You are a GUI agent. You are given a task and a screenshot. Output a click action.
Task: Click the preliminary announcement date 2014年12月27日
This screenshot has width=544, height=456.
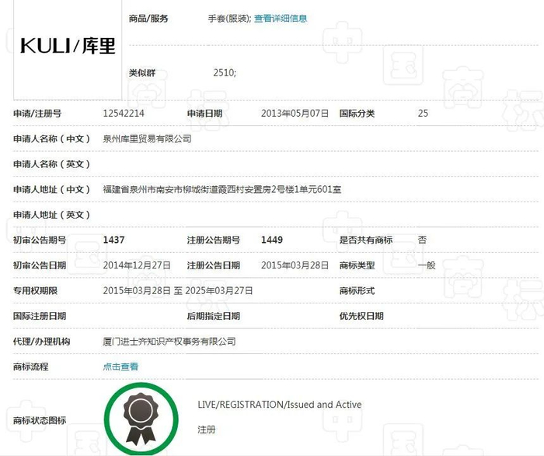tap(137, 265)
